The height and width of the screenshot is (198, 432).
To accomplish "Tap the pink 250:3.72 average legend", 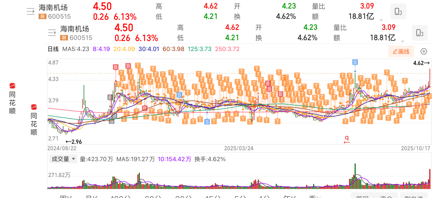I will coord(227,49).
